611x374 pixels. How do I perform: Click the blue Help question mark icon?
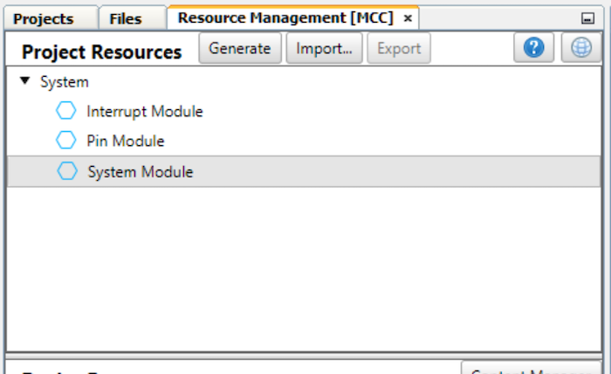534,49
